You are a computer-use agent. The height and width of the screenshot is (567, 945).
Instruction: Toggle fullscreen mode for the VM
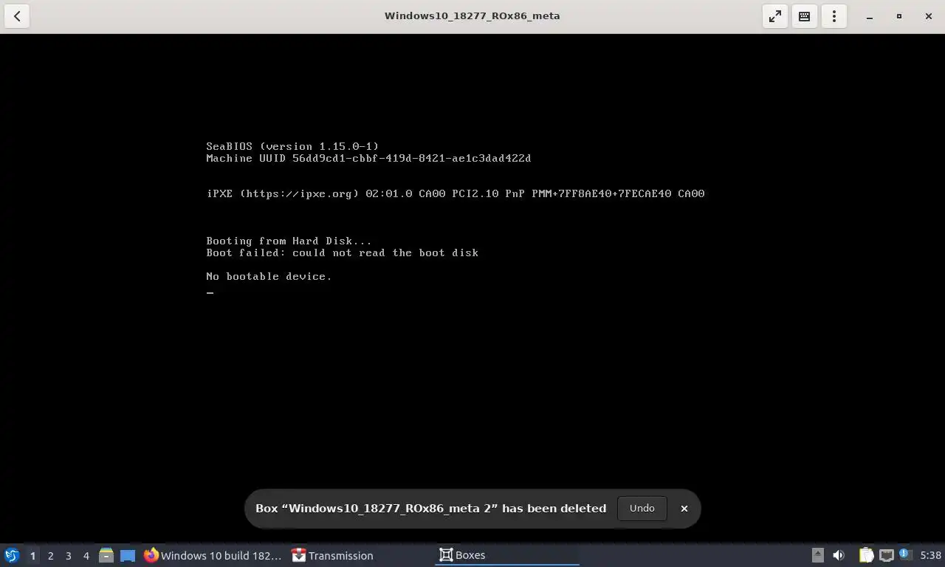tap(775, 16)
